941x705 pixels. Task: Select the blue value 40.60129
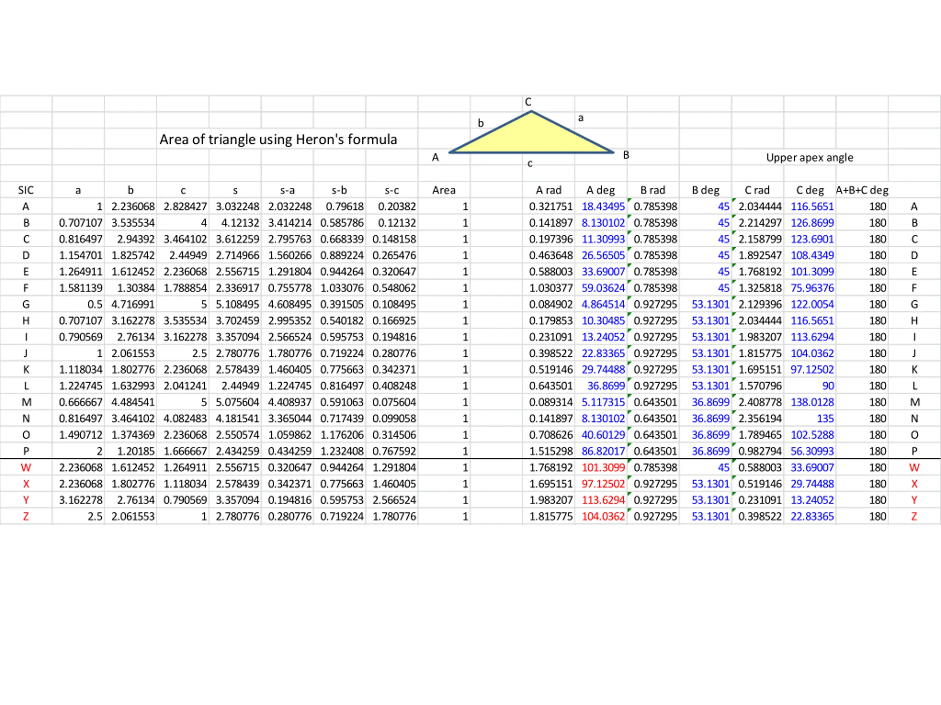[x=603, y=435]
